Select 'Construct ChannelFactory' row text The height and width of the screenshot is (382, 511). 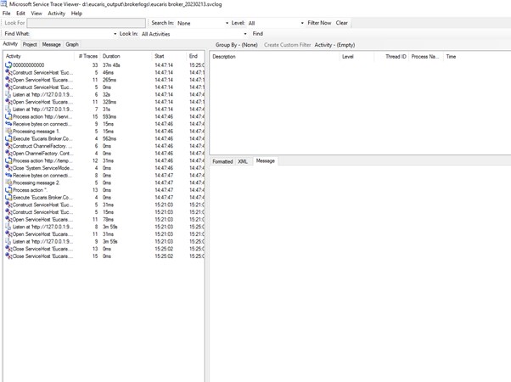pyautogui.click(x=42, y=146)
